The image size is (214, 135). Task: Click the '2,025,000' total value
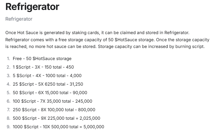[x=90, y=118]
